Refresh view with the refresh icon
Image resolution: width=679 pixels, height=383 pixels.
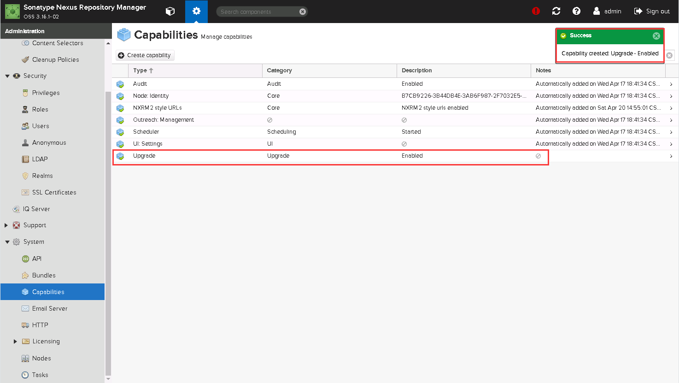click(556, 11)
